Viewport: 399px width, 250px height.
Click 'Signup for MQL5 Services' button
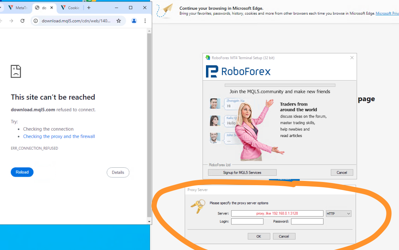tap(242, 173)
